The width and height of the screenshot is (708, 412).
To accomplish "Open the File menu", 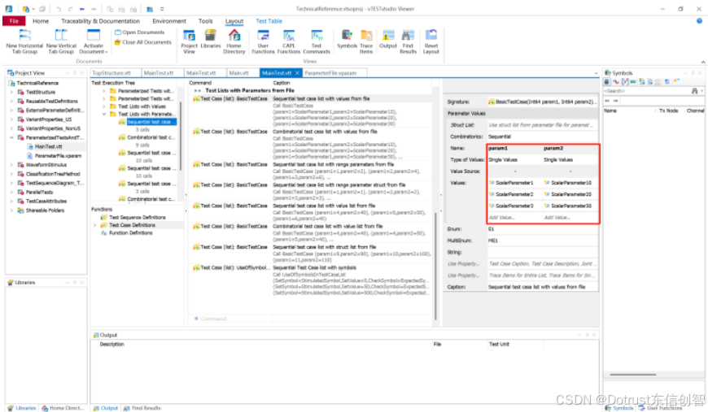I will point(14,21).
